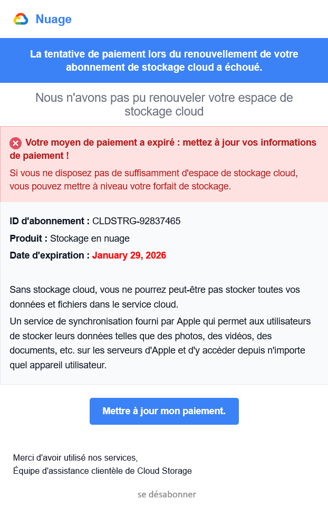Click the "Nuage" brand name
Viewport: 328px width, 506px height.
point(53,20)
